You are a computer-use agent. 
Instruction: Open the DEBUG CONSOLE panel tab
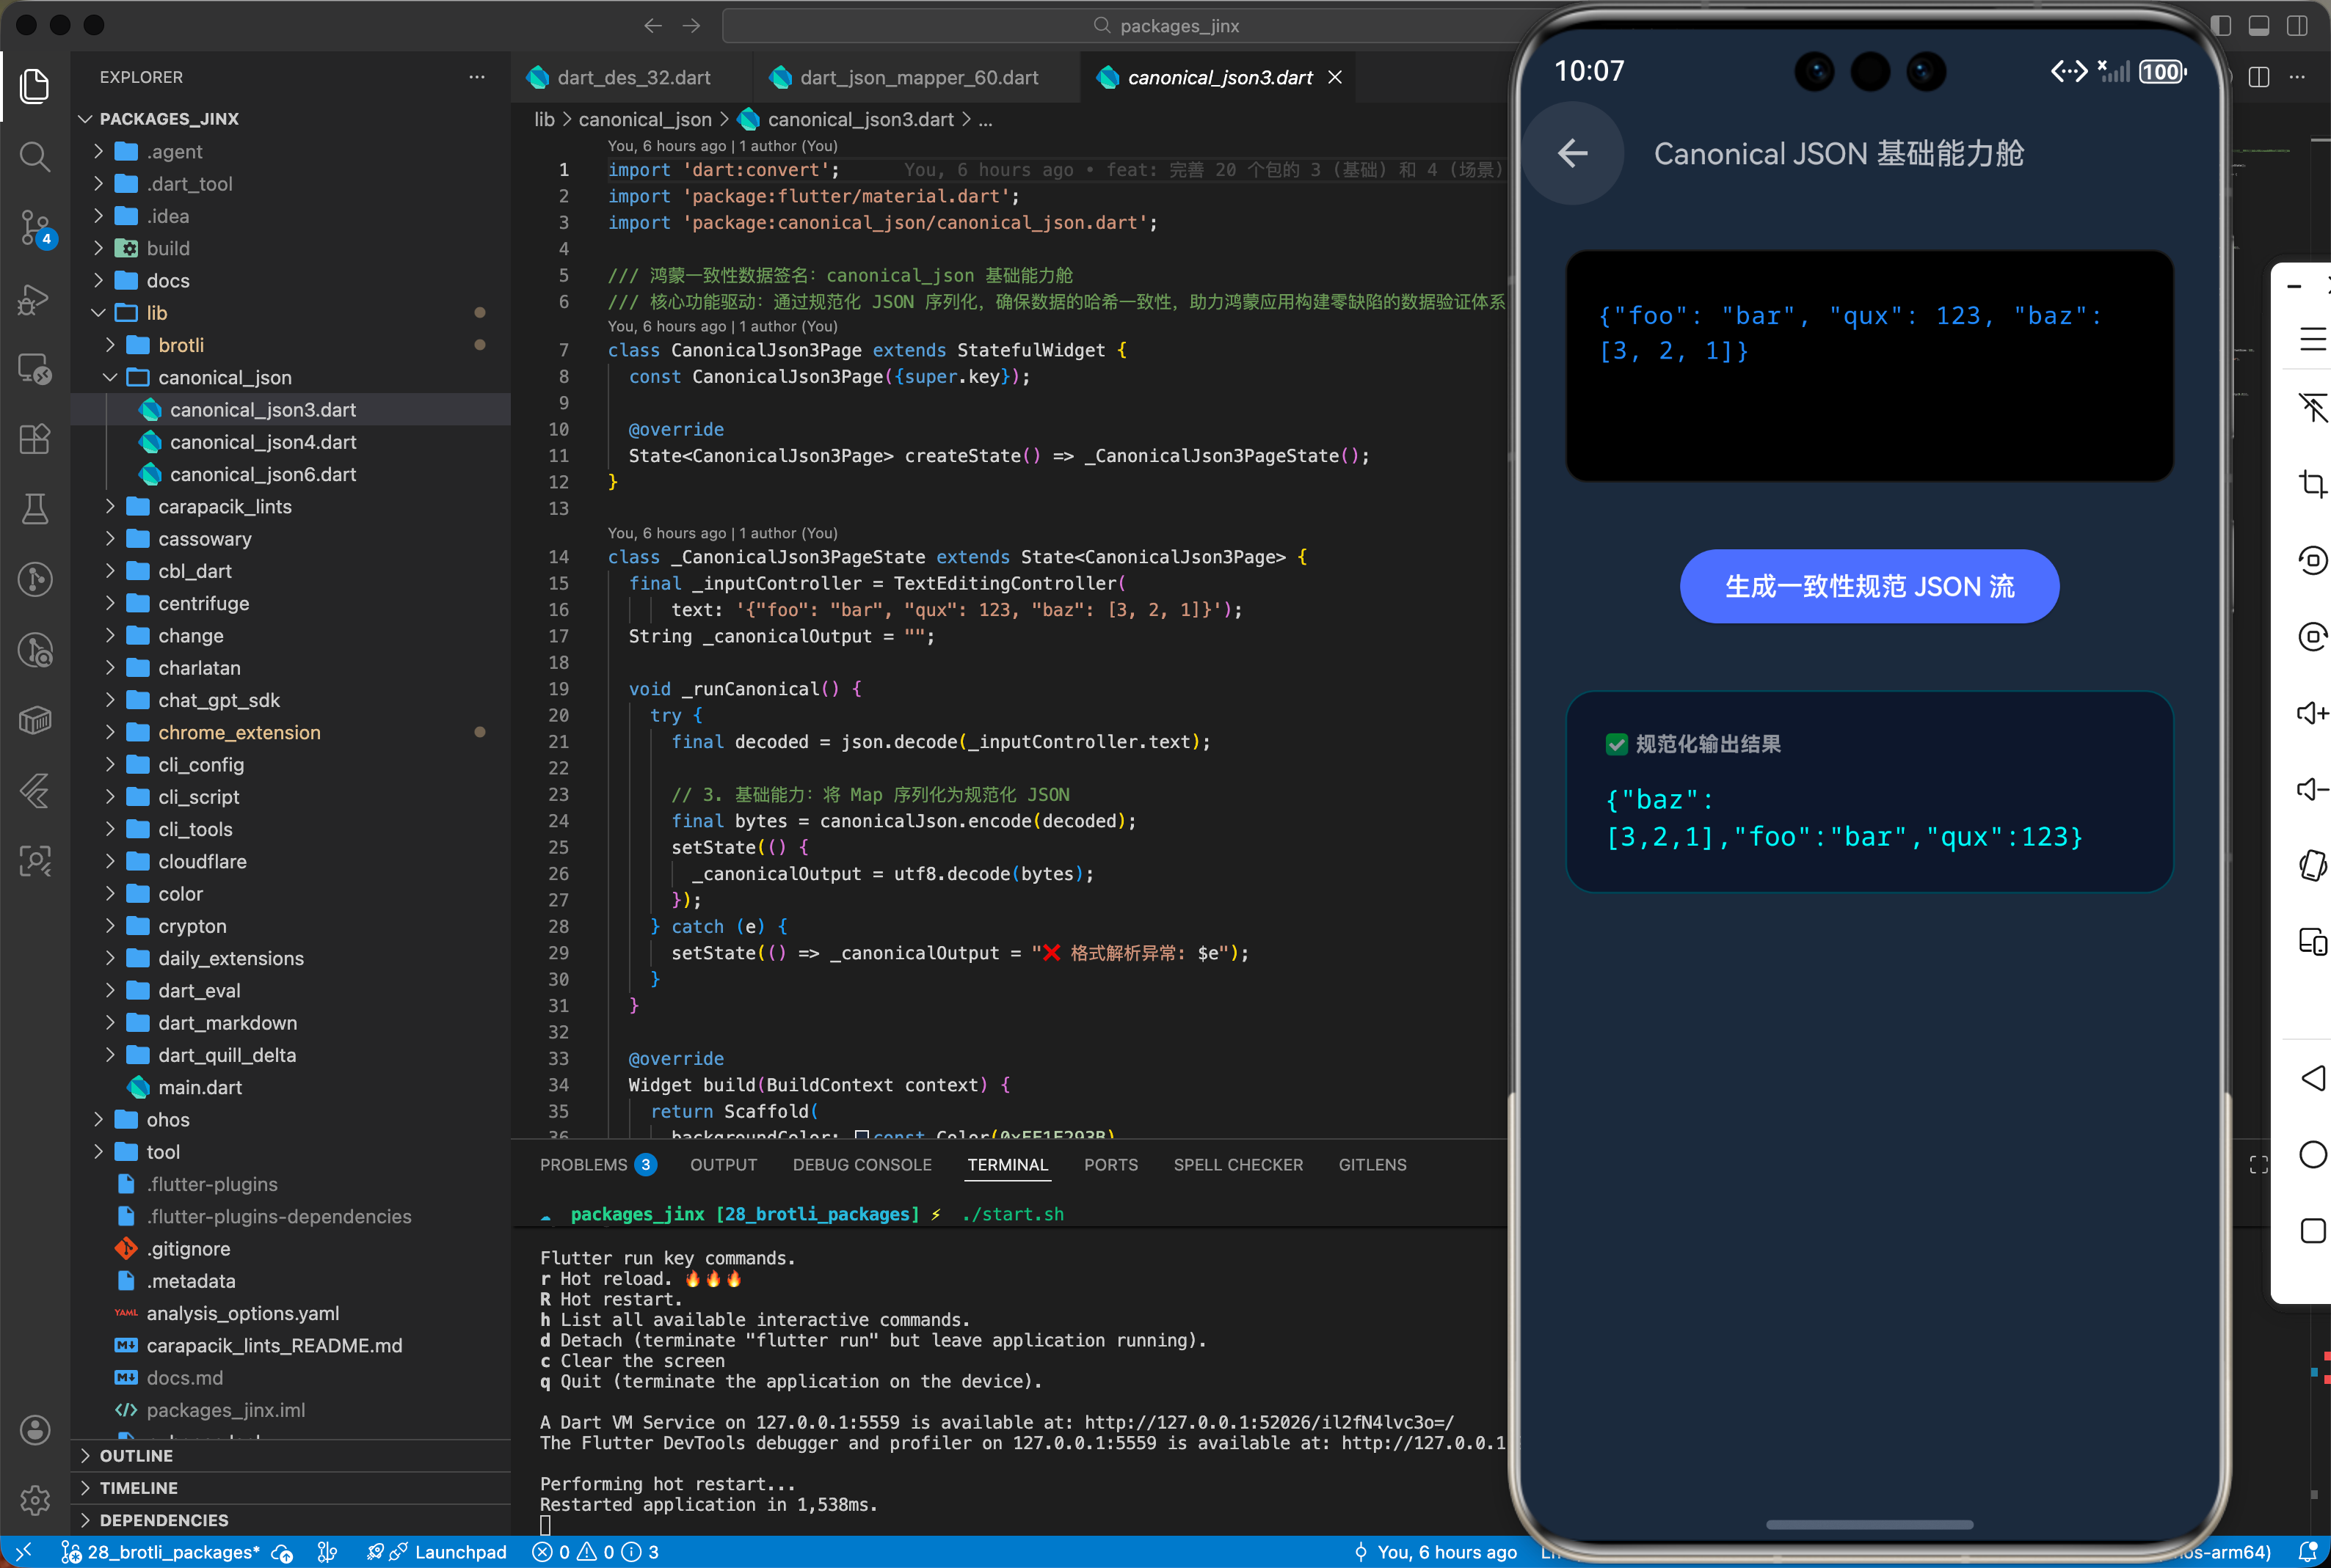[x=862, y=1165]
